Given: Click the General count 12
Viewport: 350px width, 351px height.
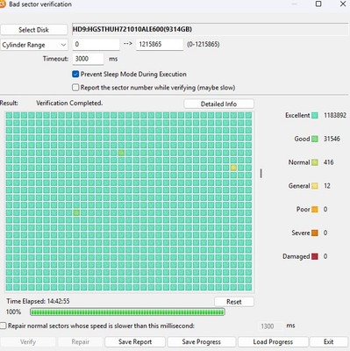Looking at the screenshot, I should pyautogui.click(x=327, y=186).
